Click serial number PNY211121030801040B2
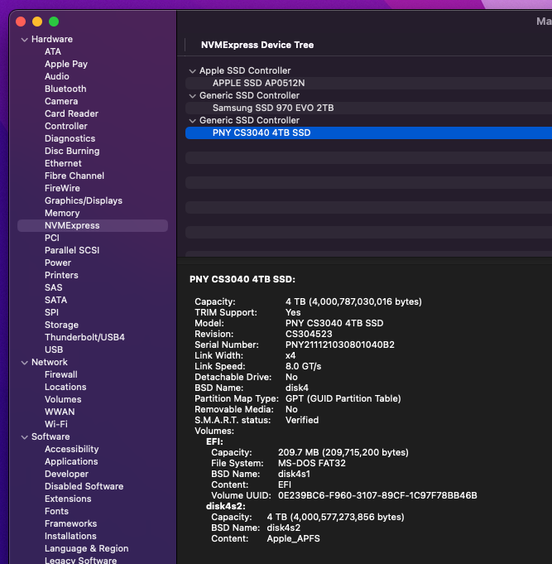The image size is (552, 564). [x=340, y=345]
